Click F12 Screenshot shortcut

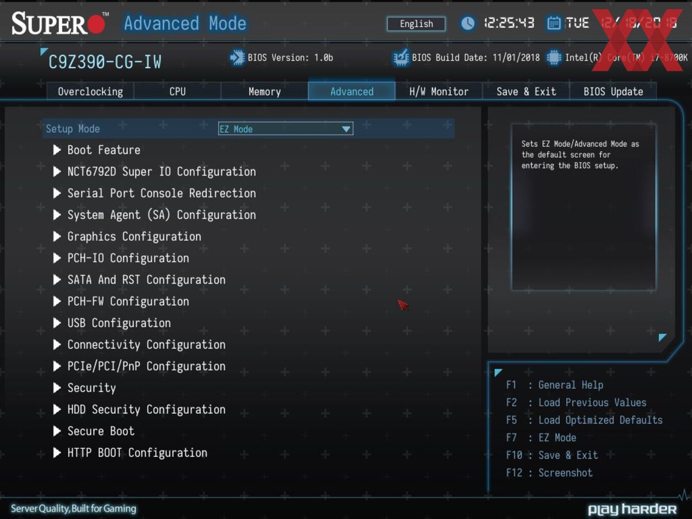(x=549, y=473)
